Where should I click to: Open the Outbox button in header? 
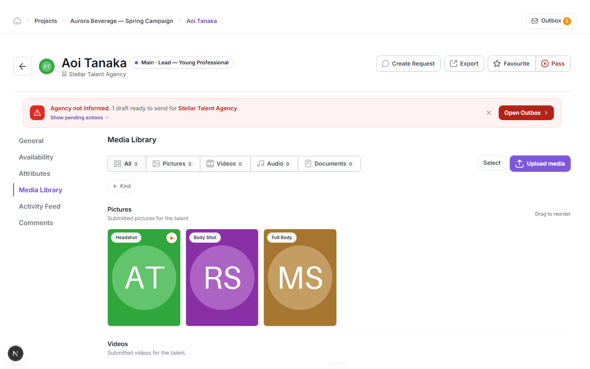point(551,21)
